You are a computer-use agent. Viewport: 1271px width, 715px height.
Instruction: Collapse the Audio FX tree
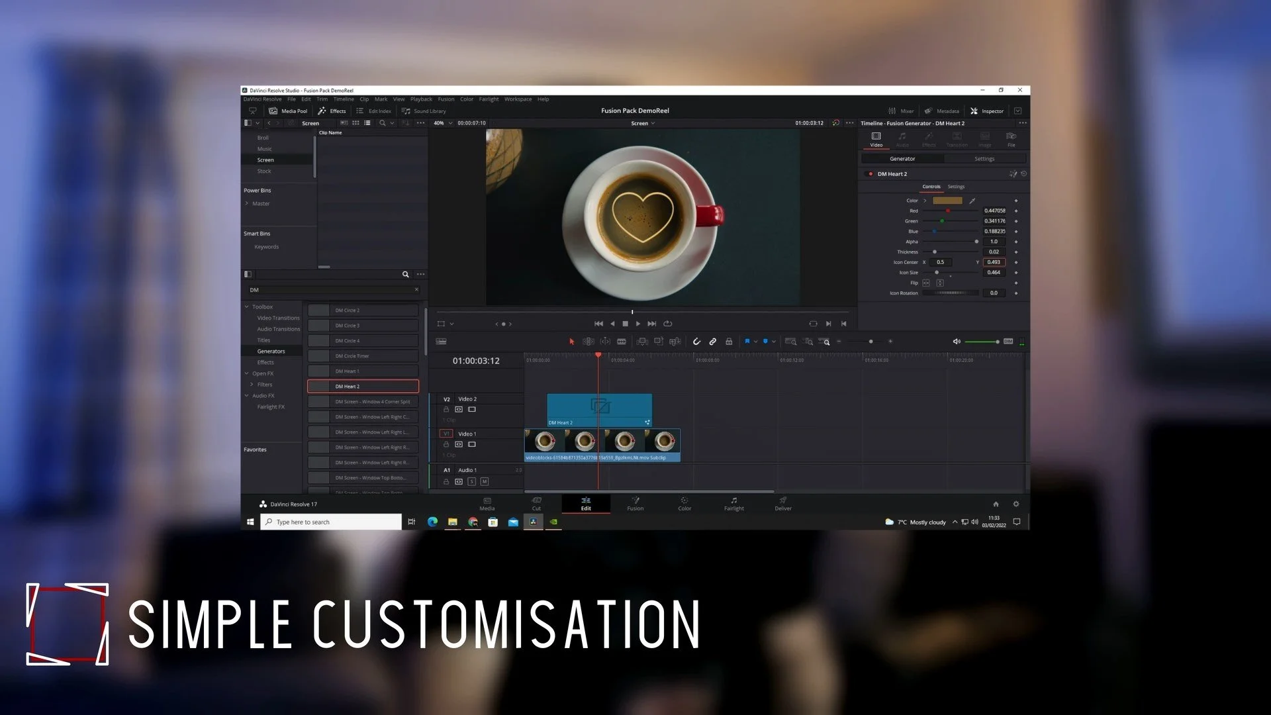247,396
